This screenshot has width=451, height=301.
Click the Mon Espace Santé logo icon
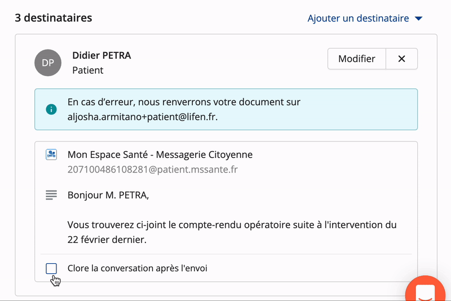51,154
